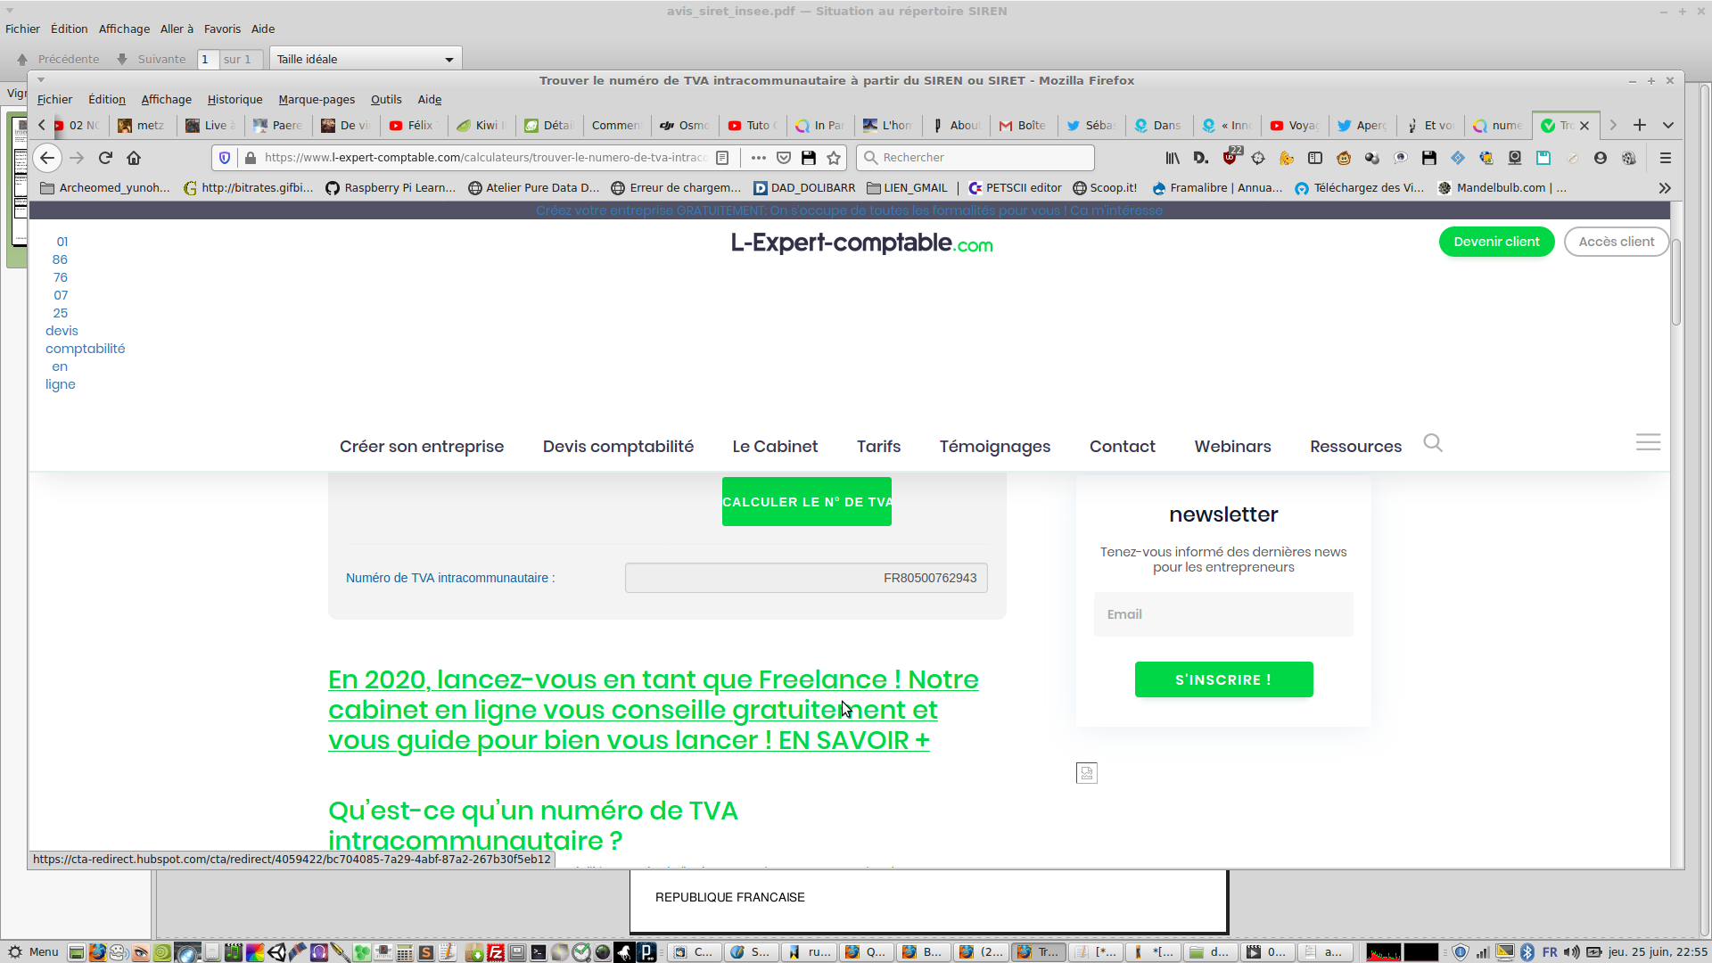Click the newsletter Email field
The image size is (1712, 963).
[x=1223, y=614]
